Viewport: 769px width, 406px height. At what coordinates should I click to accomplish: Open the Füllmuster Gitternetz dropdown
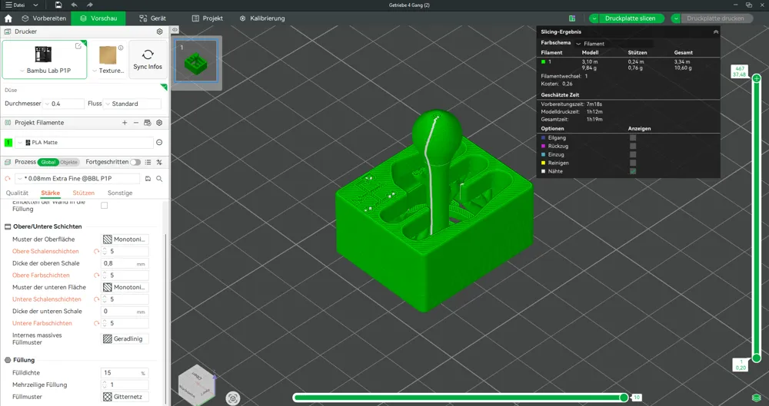pos(125,397)
